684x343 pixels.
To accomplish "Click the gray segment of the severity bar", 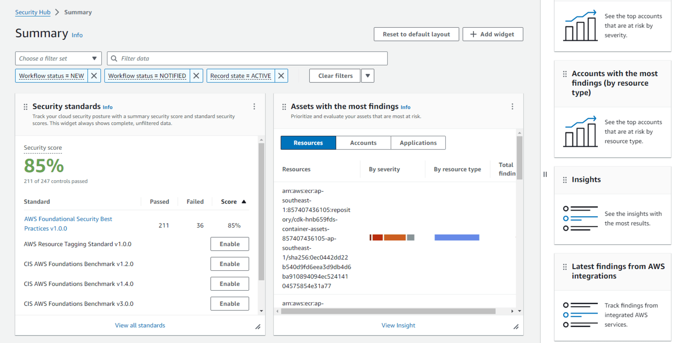I will pyautogui.click(x=411, y=237).
